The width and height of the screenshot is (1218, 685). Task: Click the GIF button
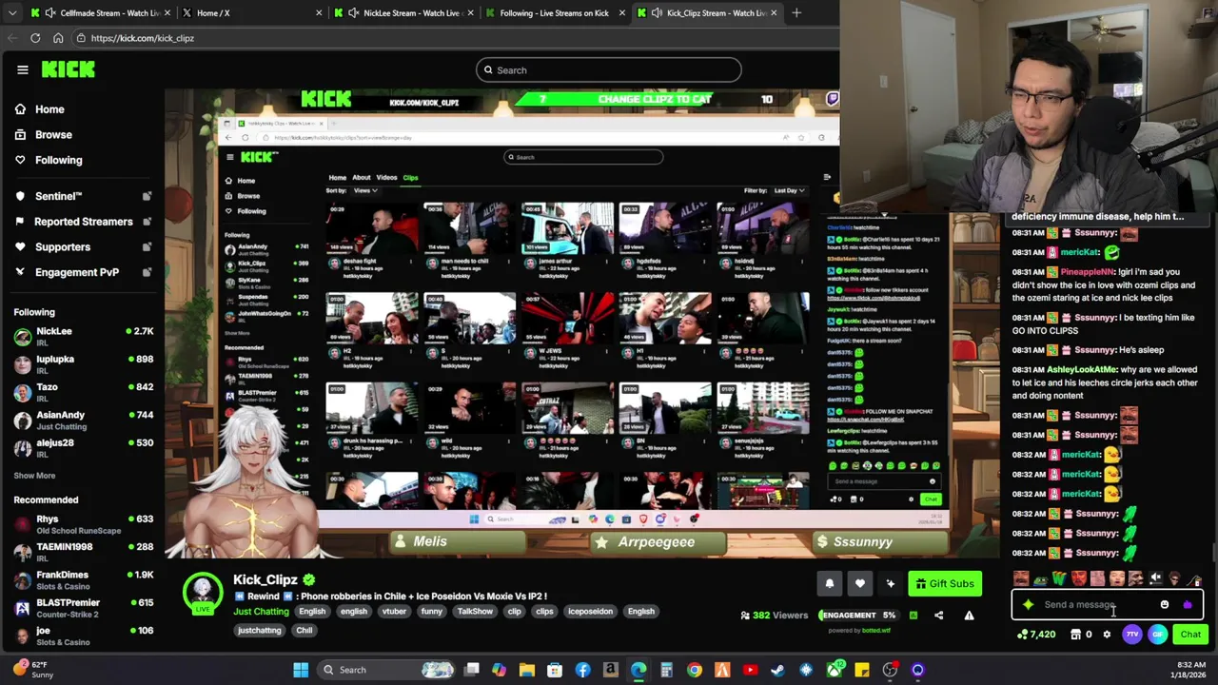click(x=1157, y=635)
